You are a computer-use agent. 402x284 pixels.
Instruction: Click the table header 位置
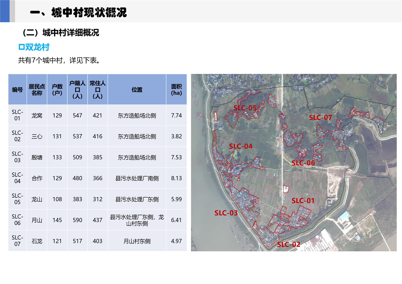[x=137, y=90]
